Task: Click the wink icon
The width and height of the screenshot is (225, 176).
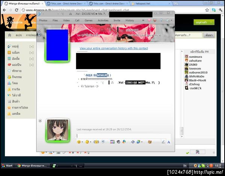Action: coord(87,142)
